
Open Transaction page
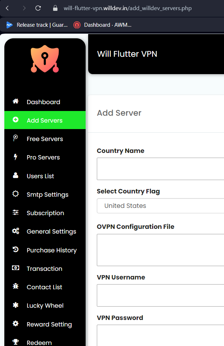pos(45,269)
